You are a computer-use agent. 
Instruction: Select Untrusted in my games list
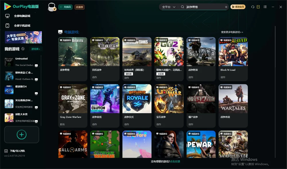point(21,62)
